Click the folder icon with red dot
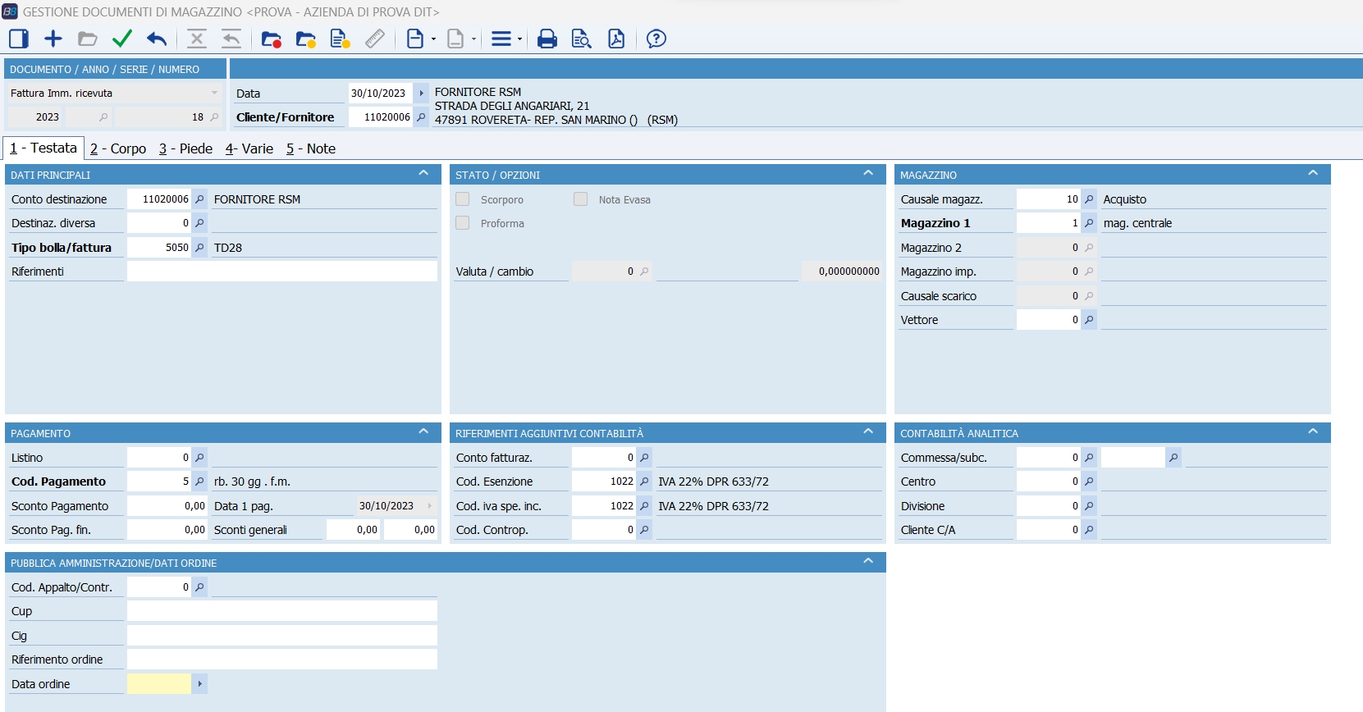Viewport: 1363px width, 712px height. pos(272,39)
